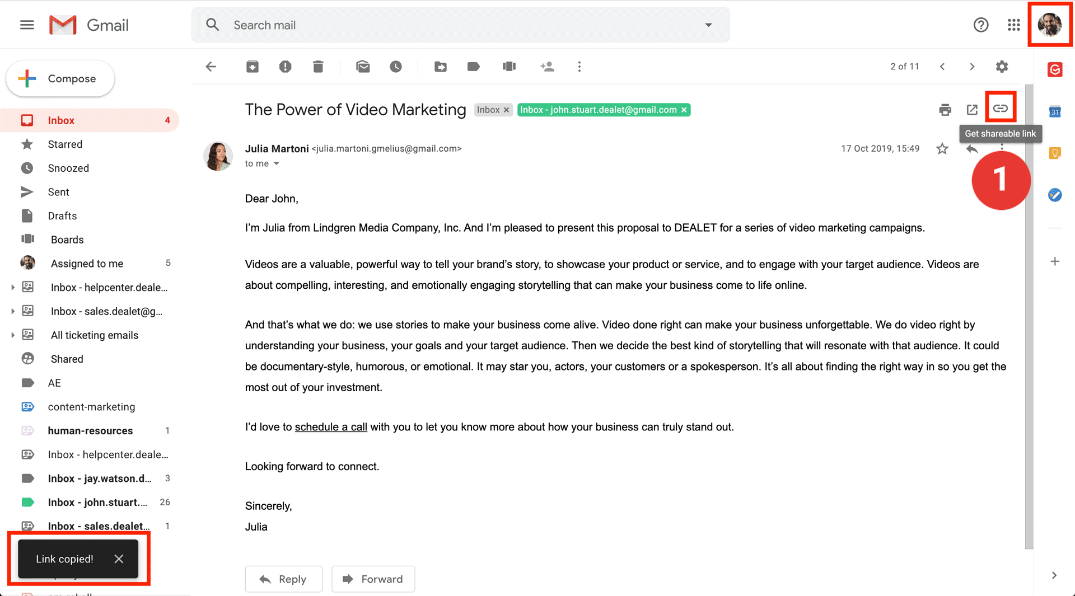Remove the Inbox label from this email
This screenshot has height=596, width=1075.
tap(507, 110)
